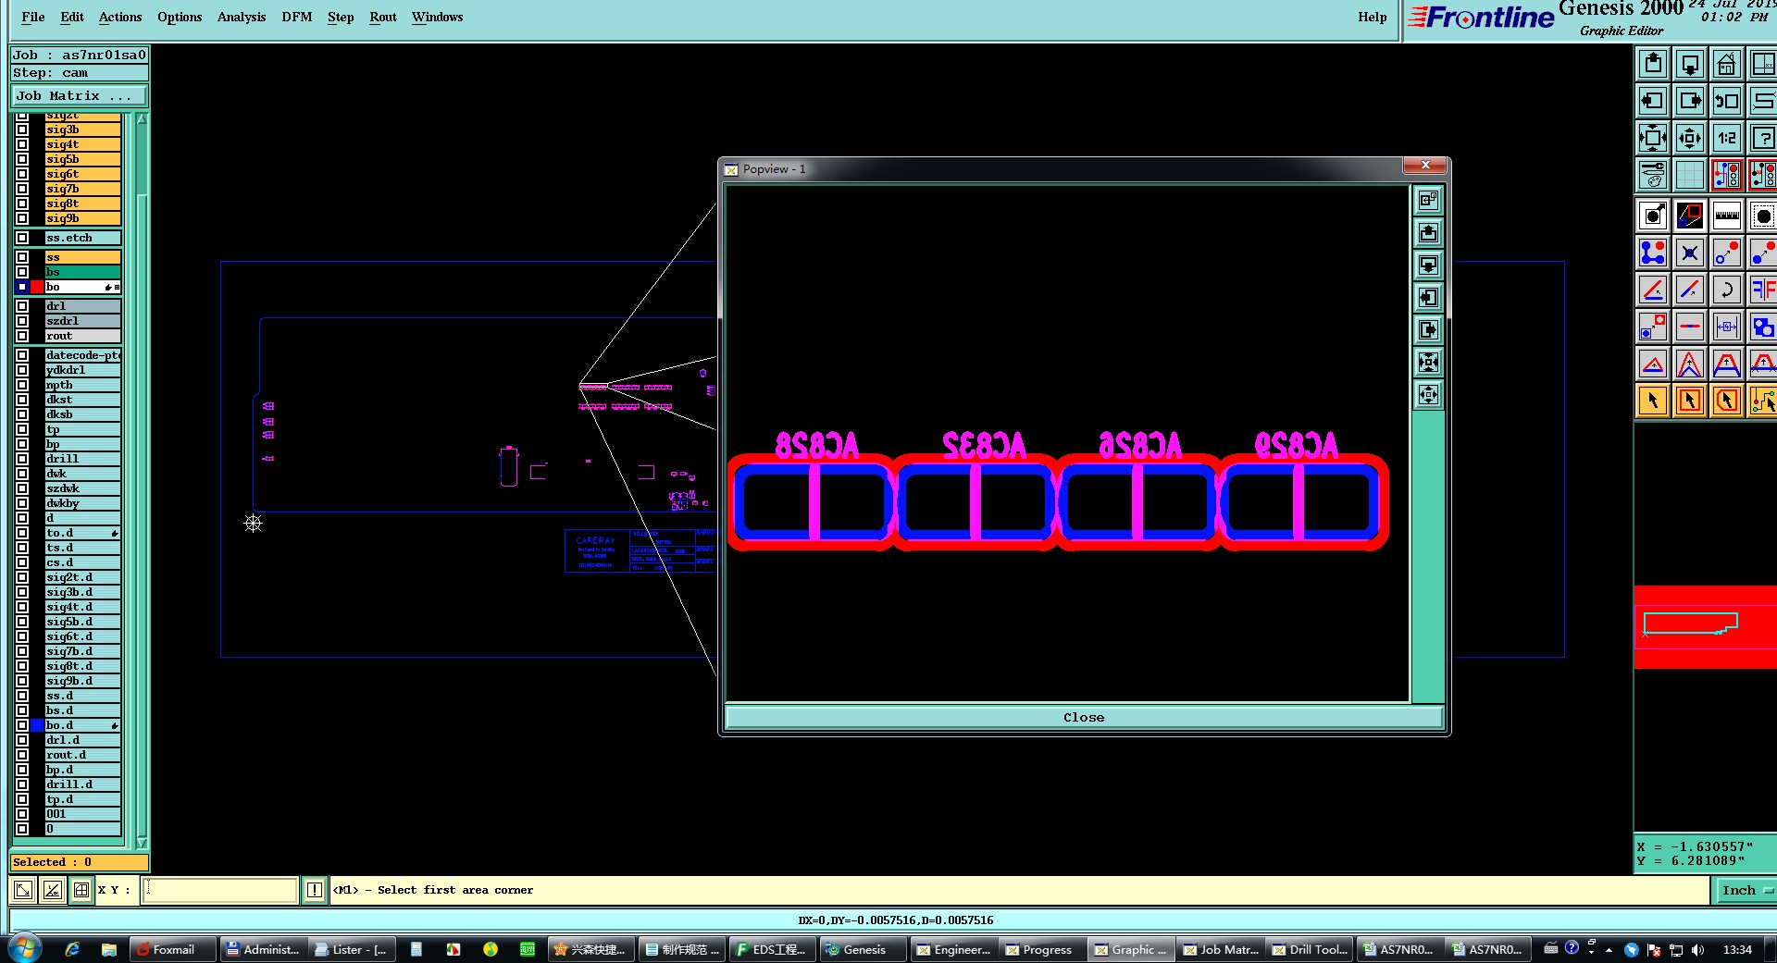Screen dimensions: 1777x963
Task: Select the plain arrow pointer tool
Action: [x=1653, y=401]
